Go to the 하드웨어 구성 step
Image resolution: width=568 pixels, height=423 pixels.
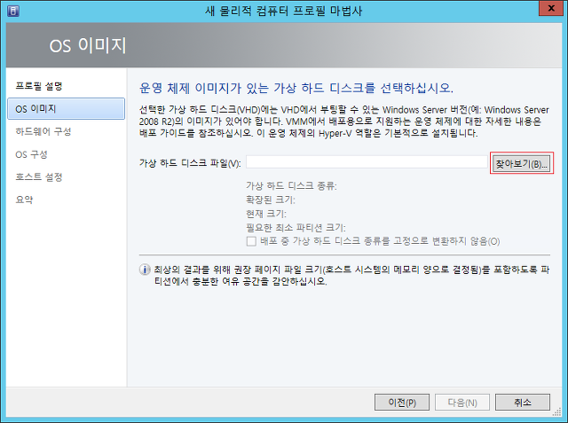(43, 131)
